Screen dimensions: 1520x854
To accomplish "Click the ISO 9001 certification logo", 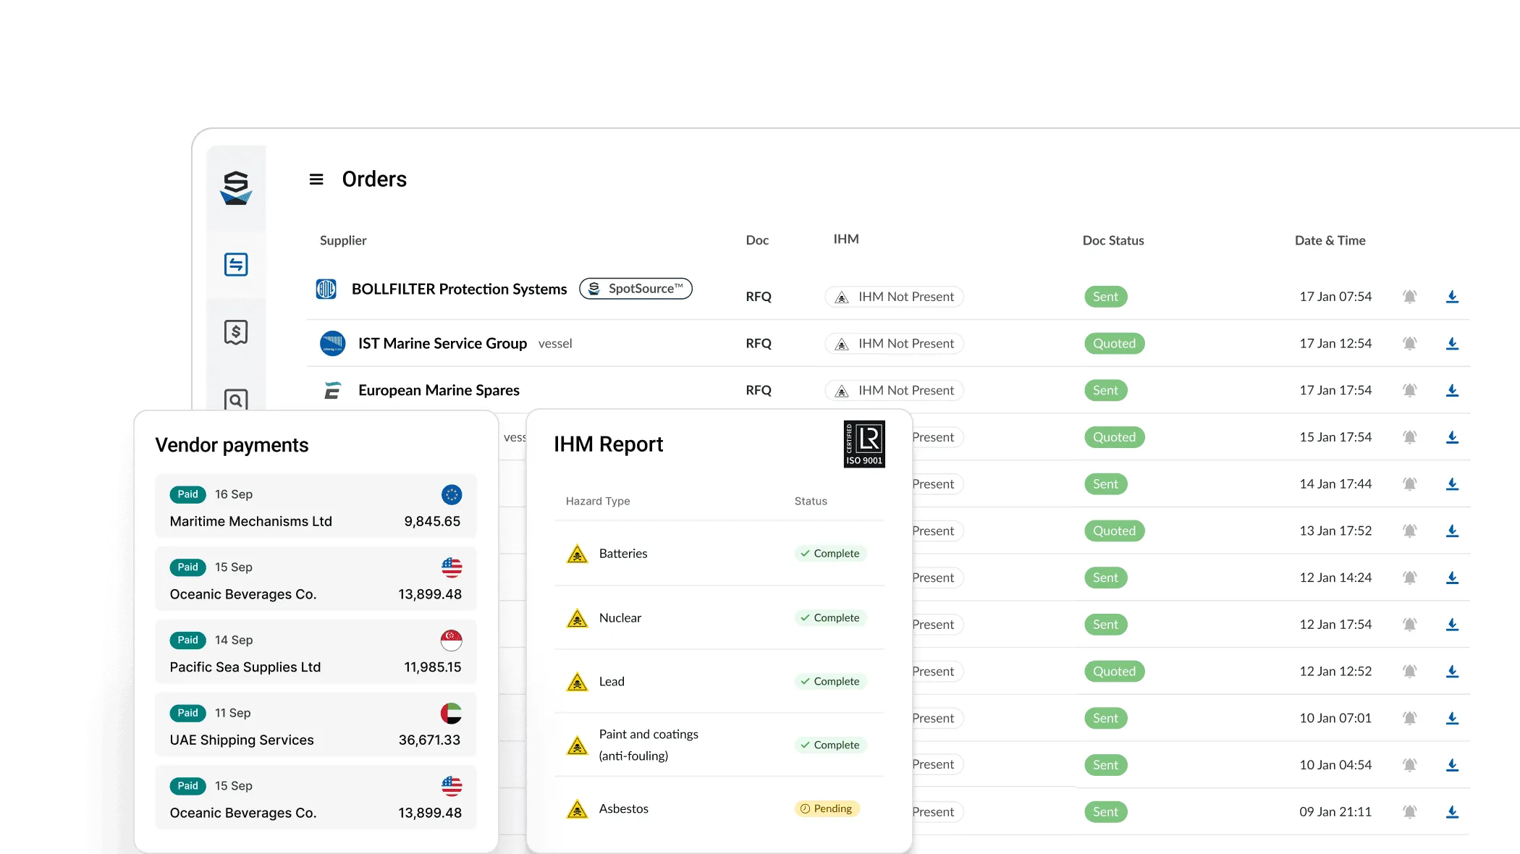I will click(x=864, y=444).
